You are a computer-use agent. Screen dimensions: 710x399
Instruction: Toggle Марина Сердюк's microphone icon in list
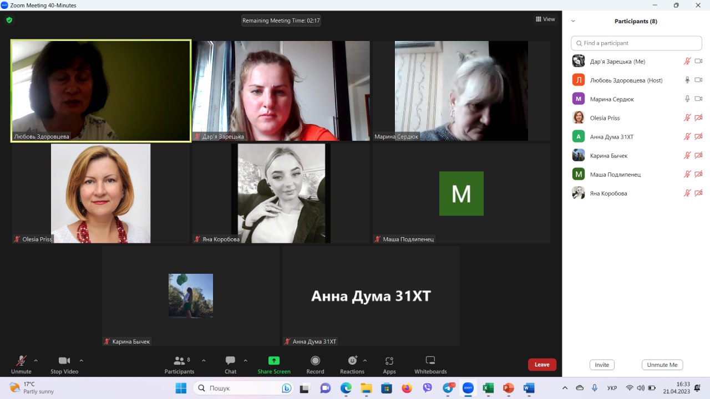pyautogui.click(x=687, y=99)
